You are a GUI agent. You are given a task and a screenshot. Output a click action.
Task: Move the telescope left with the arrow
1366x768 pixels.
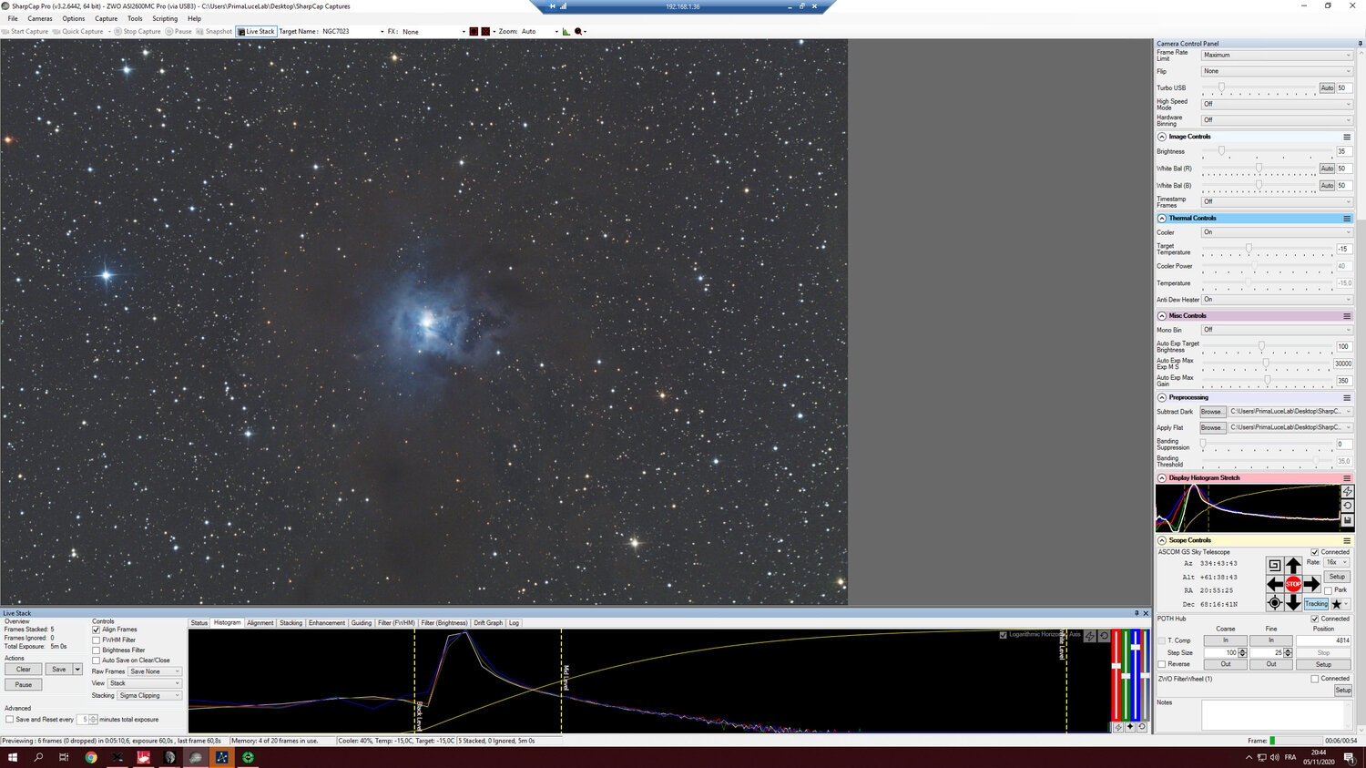tap(1275, 584)
